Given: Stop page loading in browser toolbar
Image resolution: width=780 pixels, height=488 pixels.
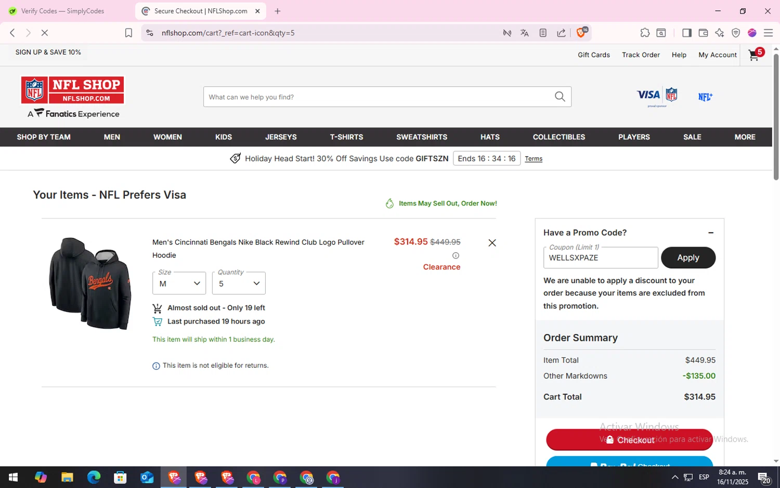Looking at the screenshot, I should pyautogui.click(x=44, y=33).
